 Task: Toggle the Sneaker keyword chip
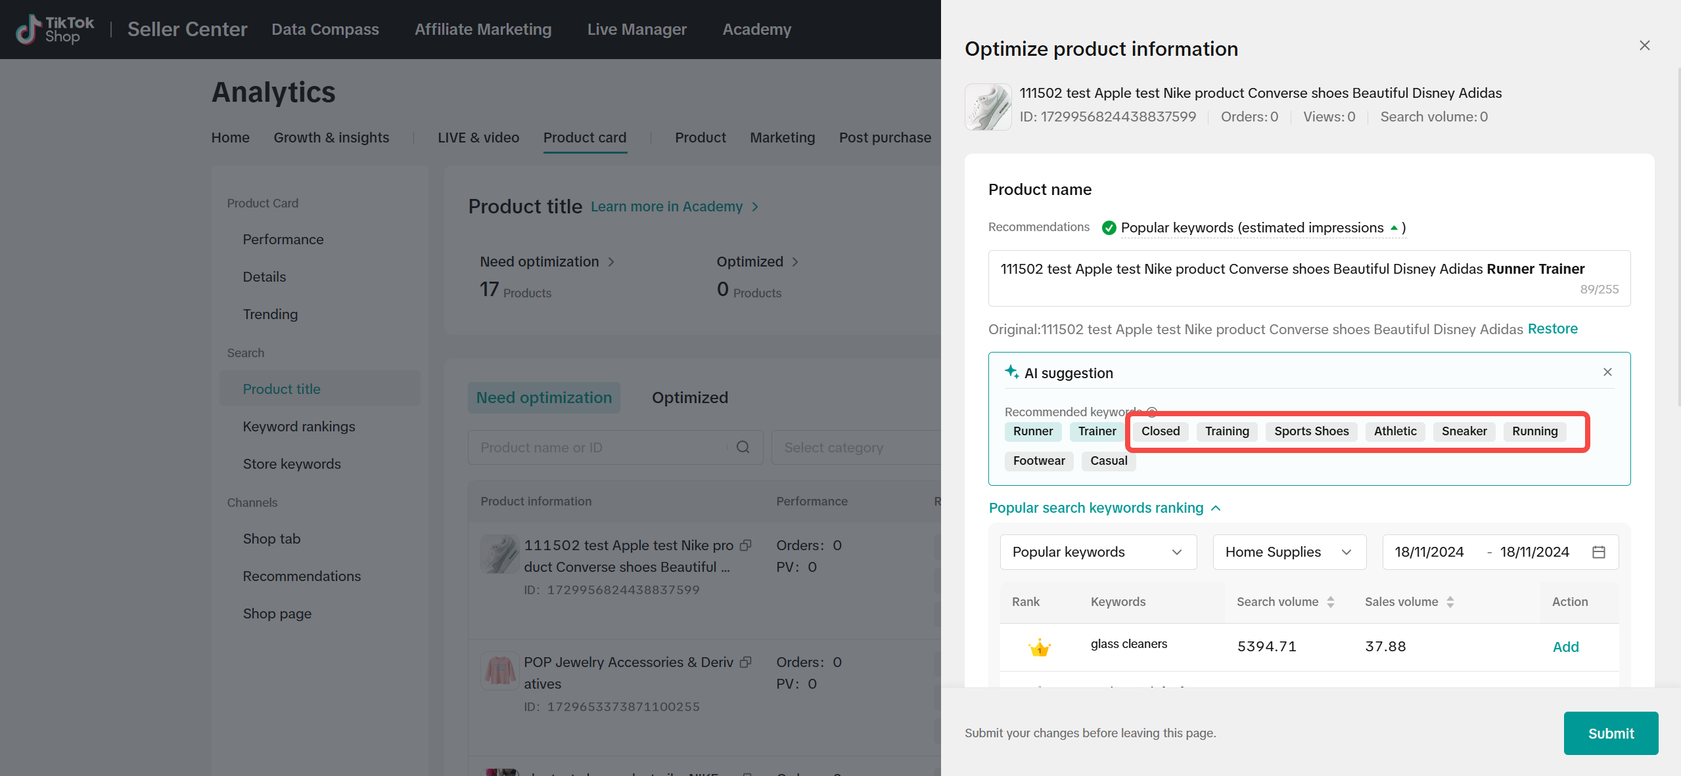tap(1463, 431)
